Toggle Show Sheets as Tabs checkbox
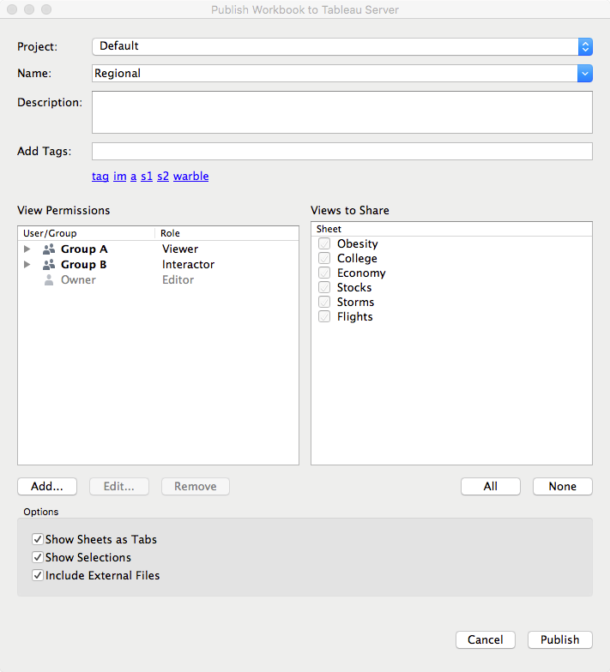This screenshot has width=610, height=672. click(38, 540)
